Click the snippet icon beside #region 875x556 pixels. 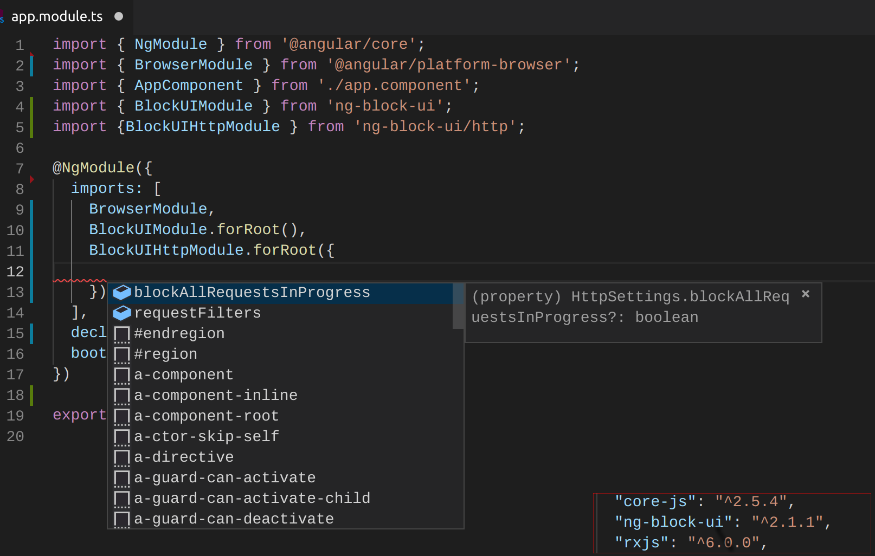tap(121, 354)
